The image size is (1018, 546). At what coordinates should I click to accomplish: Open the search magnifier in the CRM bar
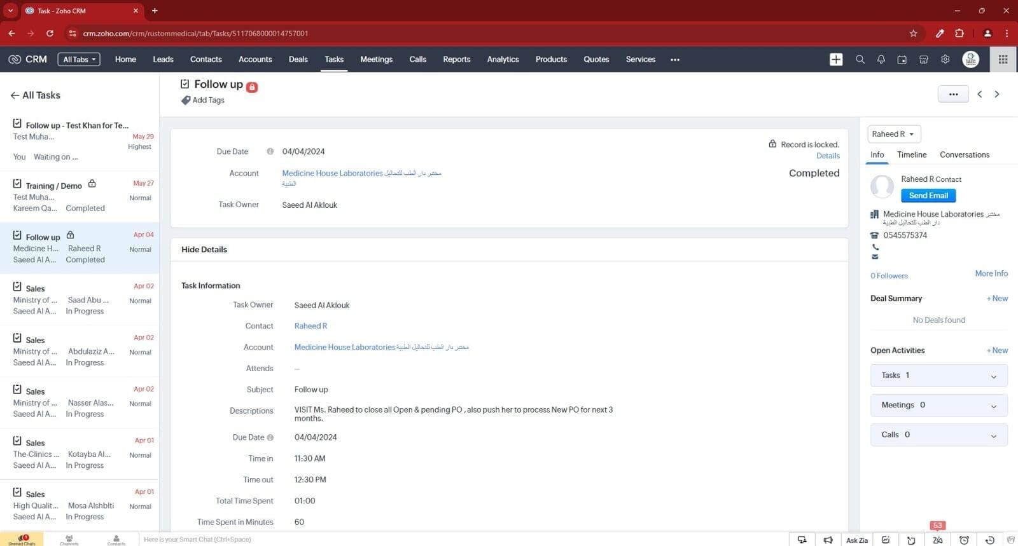click(860, 59)
